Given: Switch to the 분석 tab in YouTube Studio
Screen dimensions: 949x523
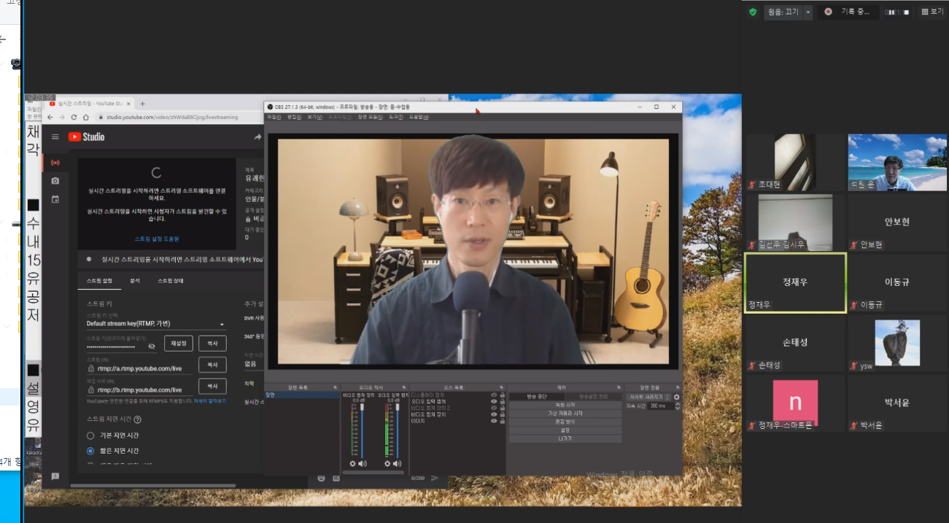Looking at the screenshot, I should [x=135, y=281].
